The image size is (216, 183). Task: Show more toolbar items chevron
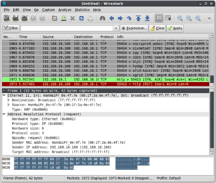coord(209,18)
